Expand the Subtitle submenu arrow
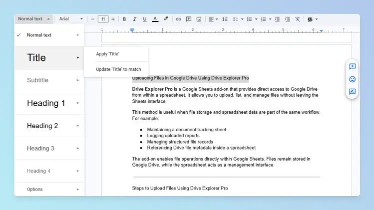The height and width of the screenshot is (210, 374). [x=78, y=80]
